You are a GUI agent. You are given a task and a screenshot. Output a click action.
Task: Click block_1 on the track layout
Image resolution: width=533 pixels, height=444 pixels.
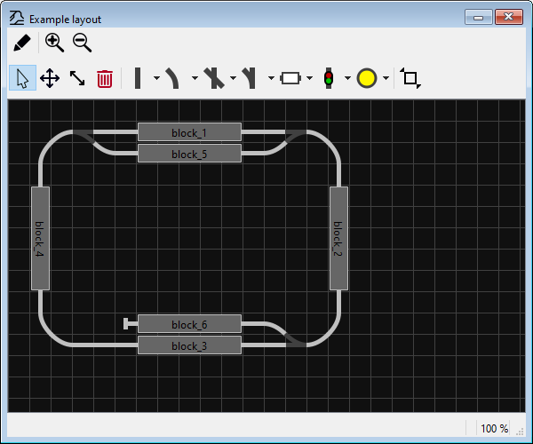(x=189, y=132)
